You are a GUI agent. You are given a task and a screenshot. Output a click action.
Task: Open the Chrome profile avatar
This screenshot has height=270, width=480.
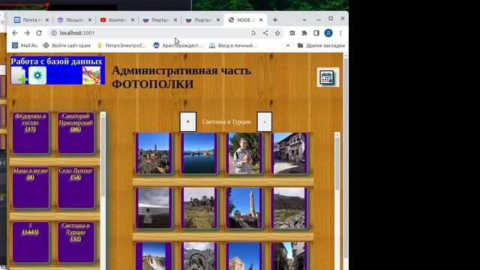click(x=328, y=33)
